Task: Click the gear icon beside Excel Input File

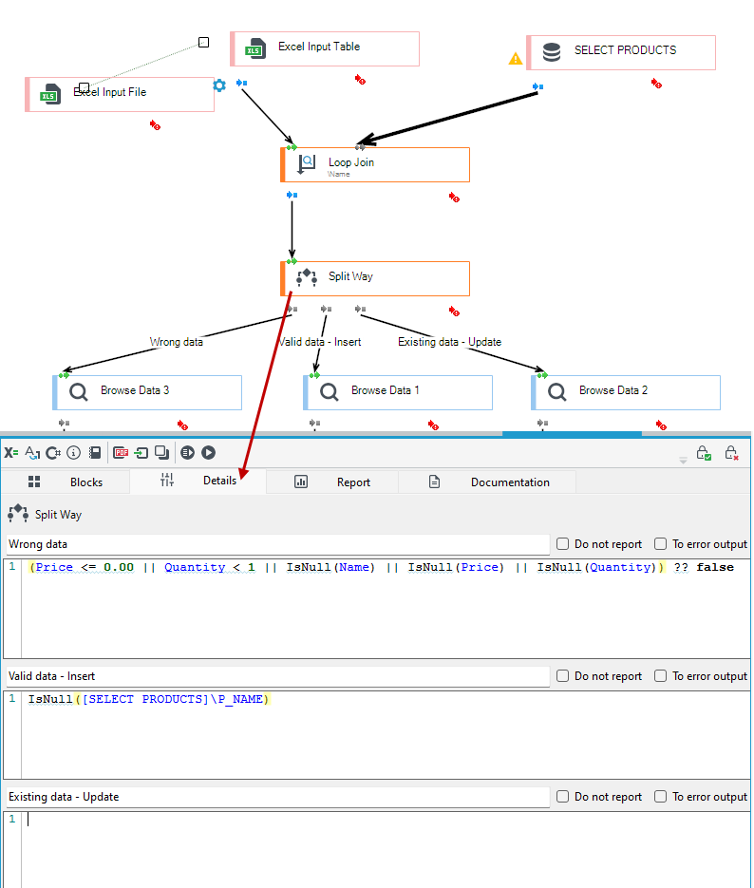Action: point(219,85)
